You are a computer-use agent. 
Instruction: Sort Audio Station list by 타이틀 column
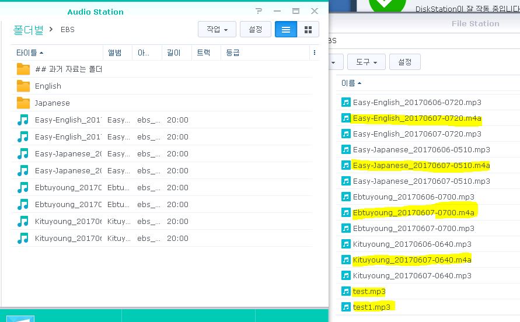click(30, 52)
